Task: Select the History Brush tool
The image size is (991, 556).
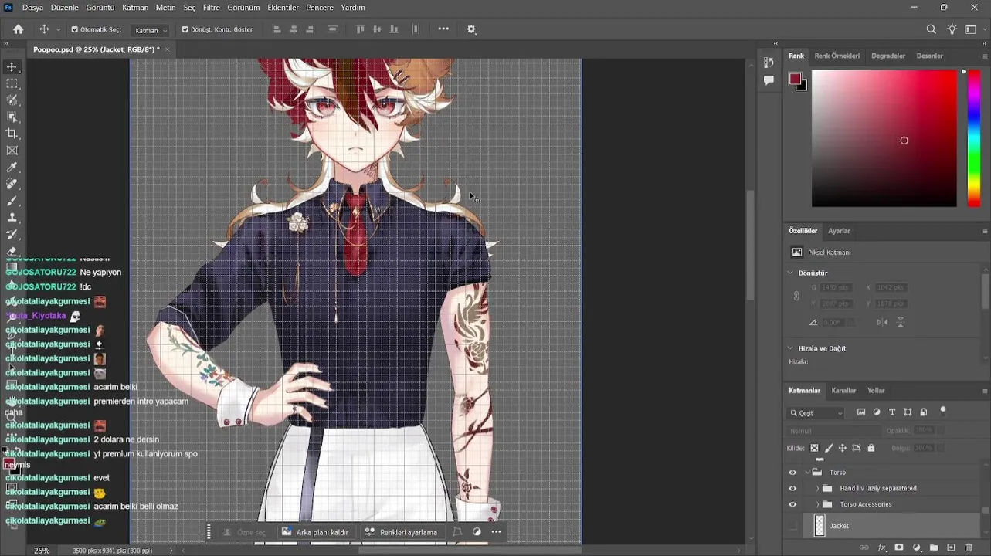Action: pos(12,235)
